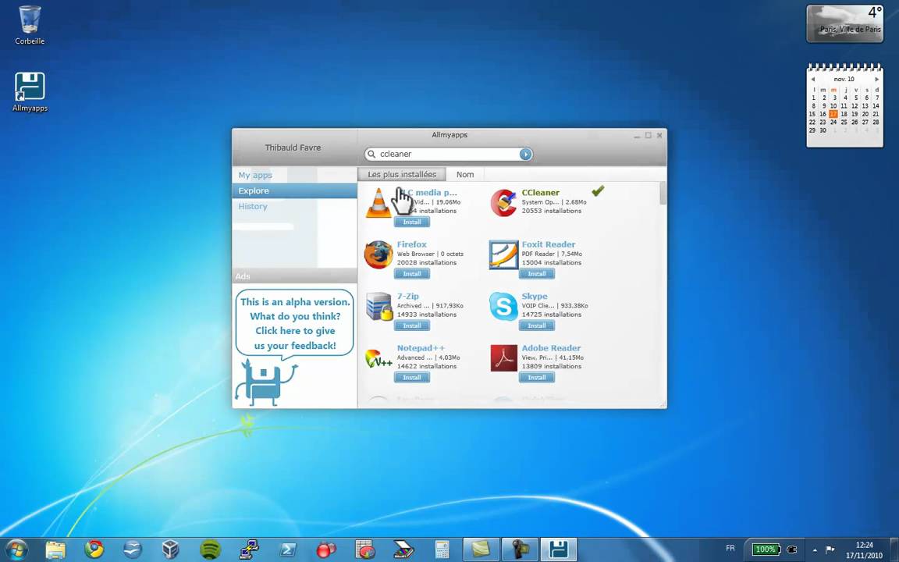This screenshot has height=562, width=899.
Task: Open the scanner taskbar icon
Action: [x=403, y=550]
